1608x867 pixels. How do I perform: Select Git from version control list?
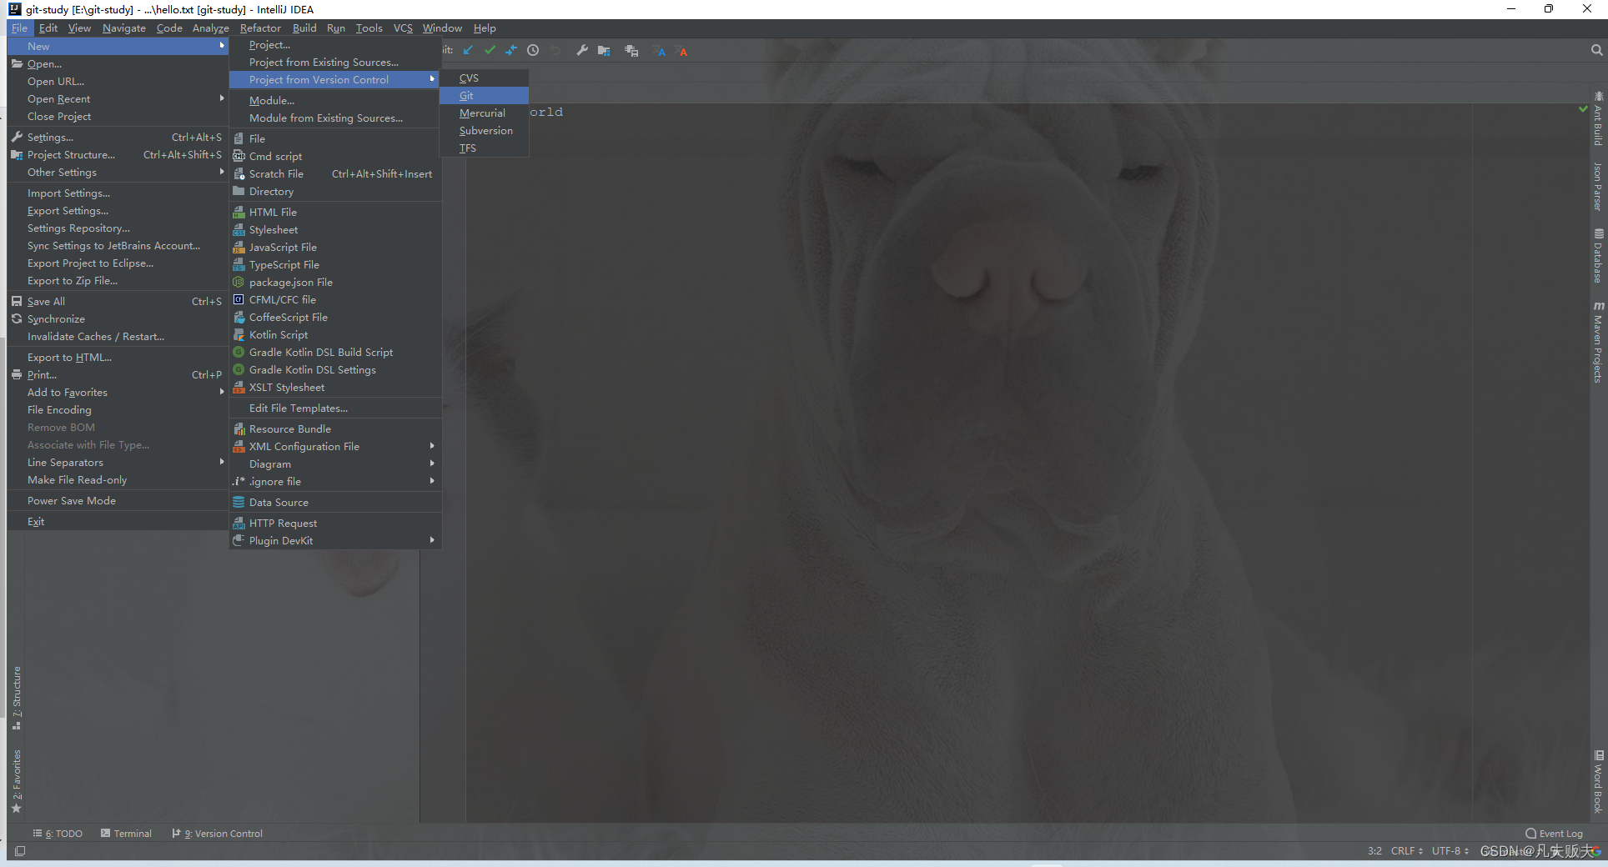[x=484, y=95]
